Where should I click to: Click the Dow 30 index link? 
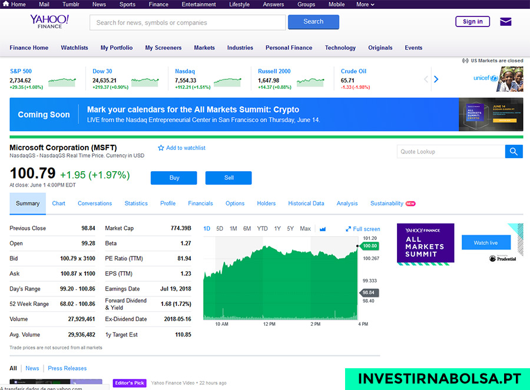(102, 71)
